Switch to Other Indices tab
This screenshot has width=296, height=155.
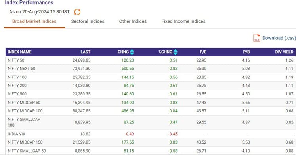coord(133,21)
